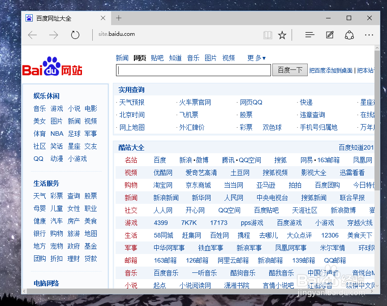Switch to the 音乐 search tab
387x306 pixels.
point(193,58)
